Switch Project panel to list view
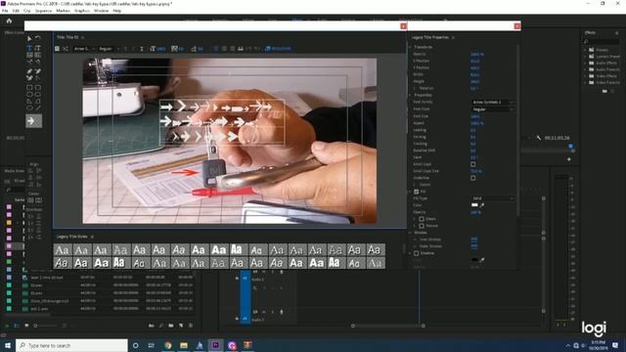The image size is (626, 352). [17, 326]
